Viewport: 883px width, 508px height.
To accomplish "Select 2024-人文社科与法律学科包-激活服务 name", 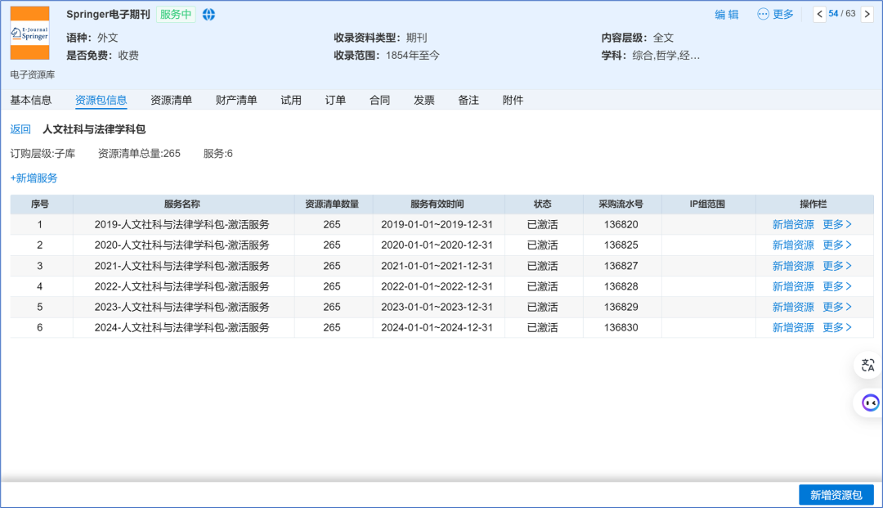I will click(x=182, y=328).
